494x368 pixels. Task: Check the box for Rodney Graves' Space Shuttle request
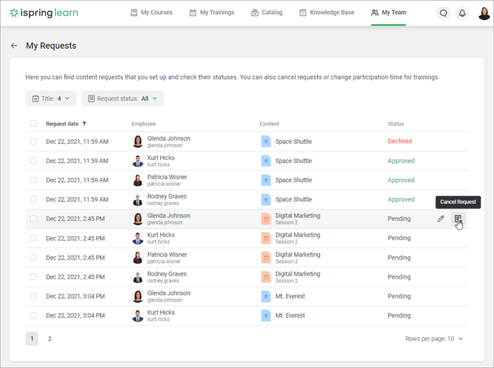[34, 199]
